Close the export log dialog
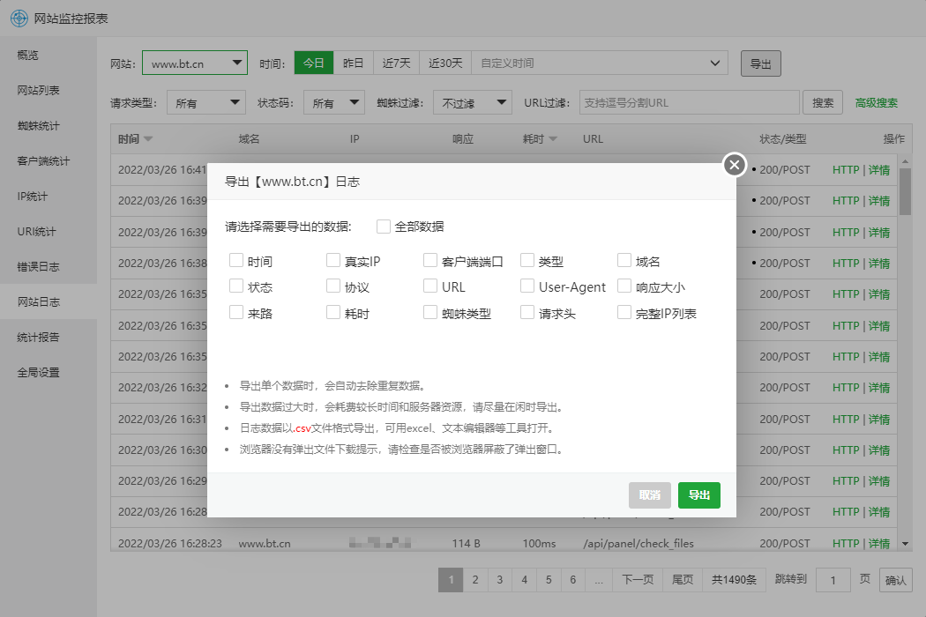 735,165
